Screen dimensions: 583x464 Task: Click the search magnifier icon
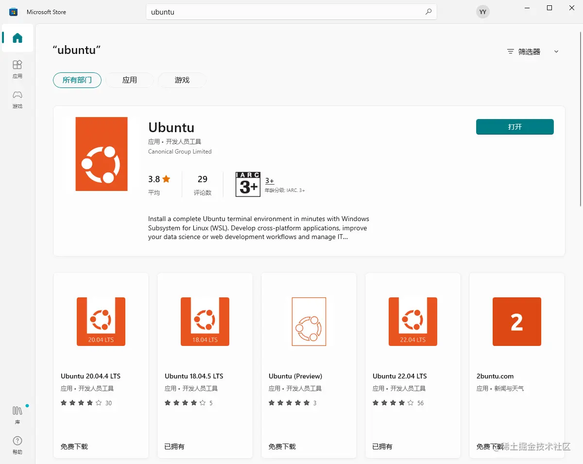coord(428,12)
